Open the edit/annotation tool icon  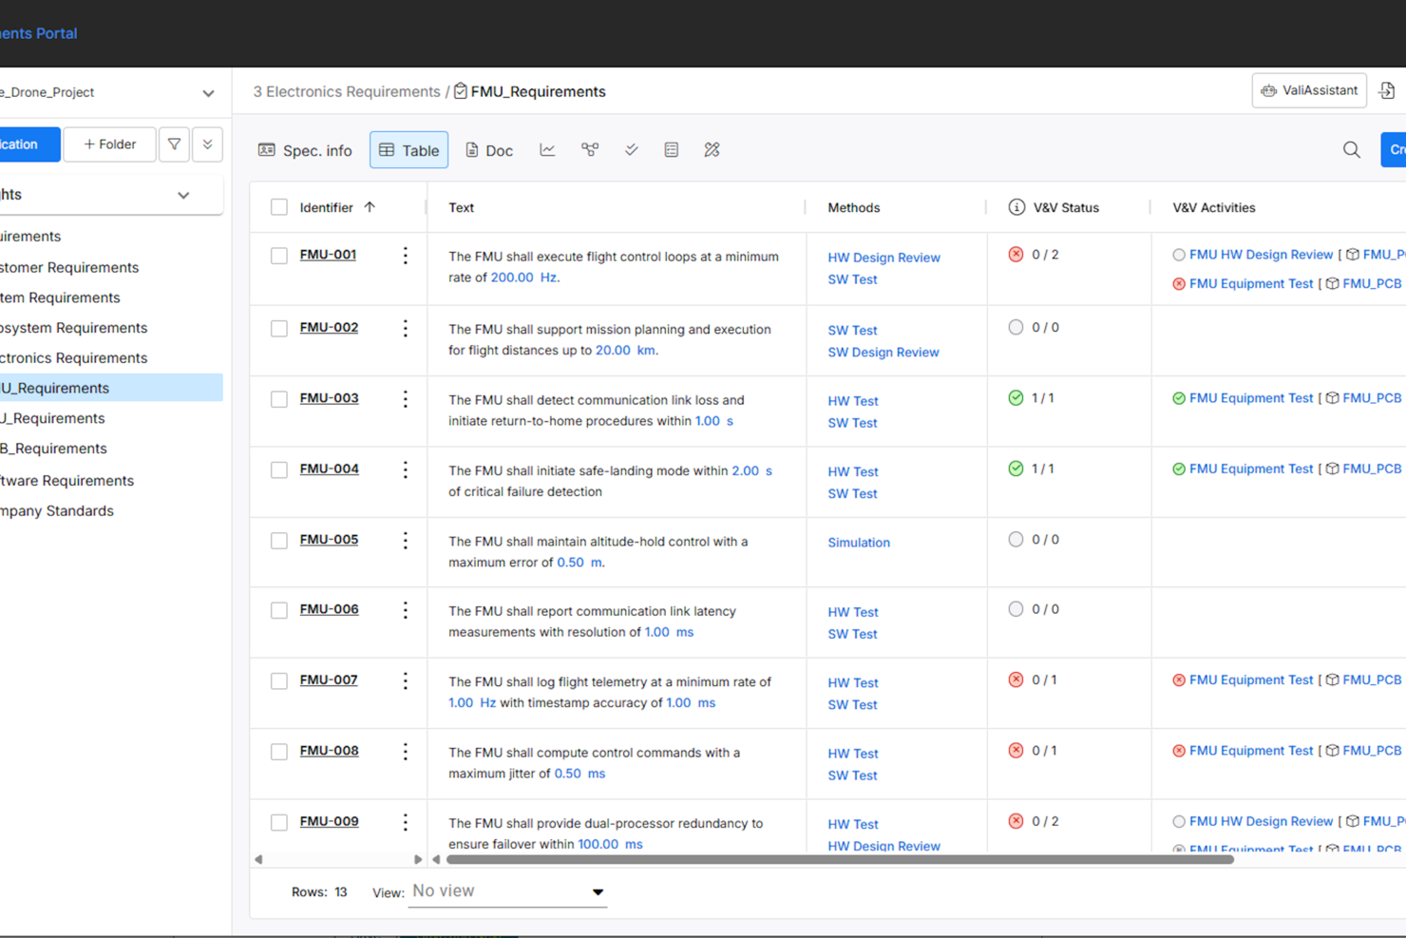(712, 149)
